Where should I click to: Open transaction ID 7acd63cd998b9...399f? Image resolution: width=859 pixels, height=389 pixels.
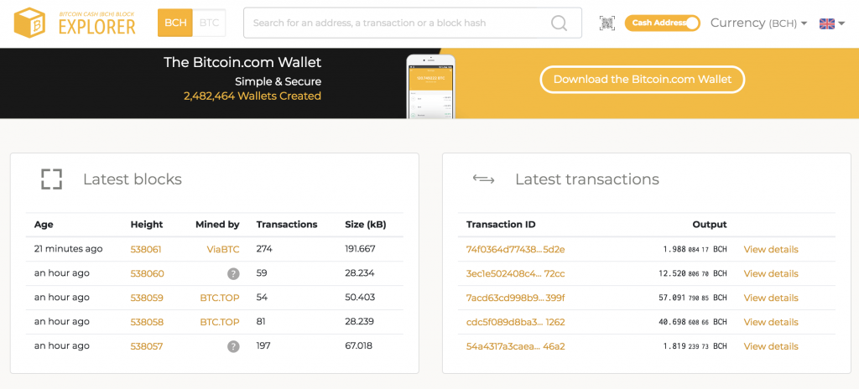515,298
